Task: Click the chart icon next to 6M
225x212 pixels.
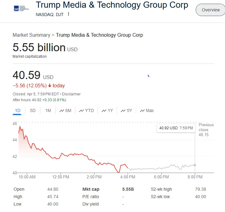Action: click(x=62, y=110)
